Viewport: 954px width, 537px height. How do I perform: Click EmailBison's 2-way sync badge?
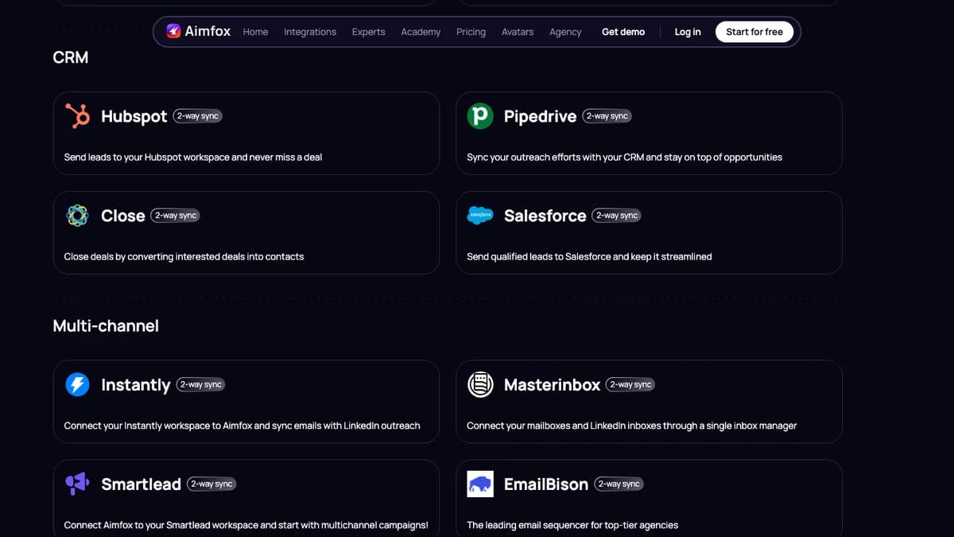click(619, 484)
